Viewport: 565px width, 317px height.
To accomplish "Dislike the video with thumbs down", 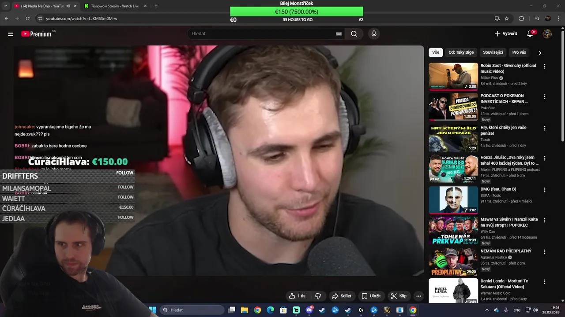I will (318, 296).
